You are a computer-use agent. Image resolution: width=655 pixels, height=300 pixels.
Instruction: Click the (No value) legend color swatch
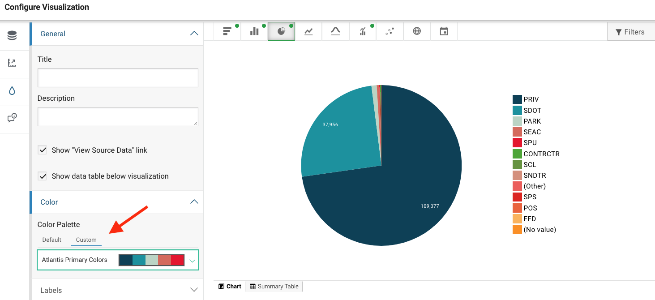[517, 229]
